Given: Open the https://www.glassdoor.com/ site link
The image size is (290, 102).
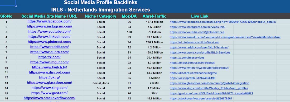Looking at the screenshot, I should click(49, 83).
